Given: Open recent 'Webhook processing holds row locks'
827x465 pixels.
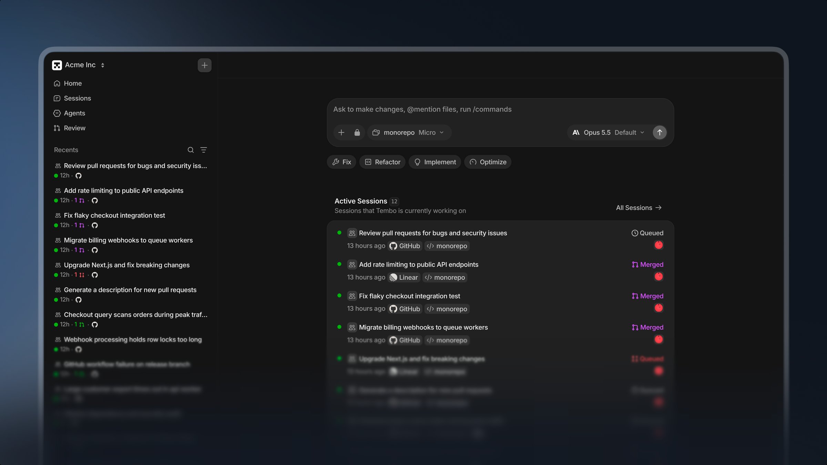Looking at the screenshot, I should pyautogui.click(x=131, y=344).
